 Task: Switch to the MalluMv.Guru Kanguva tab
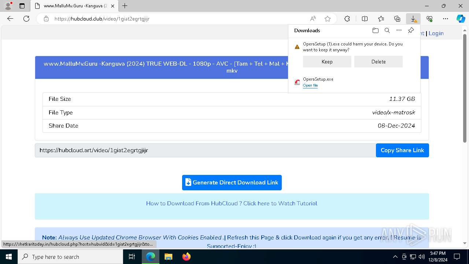74,6
